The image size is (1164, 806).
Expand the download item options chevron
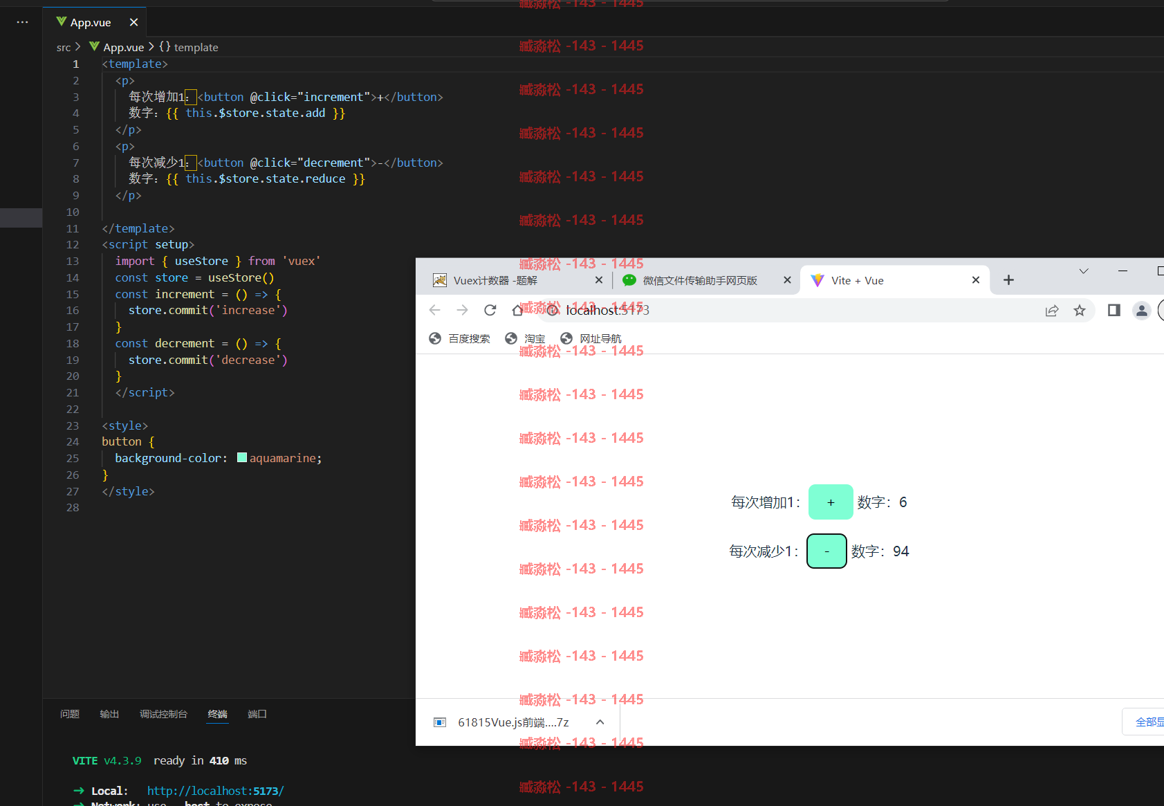(x=600, y=722)
